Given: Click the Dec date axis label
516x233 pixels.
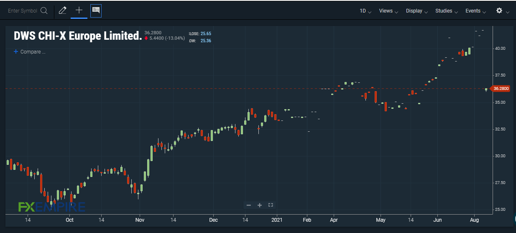Looking at the screenshot, I should [x=213, y=220].
